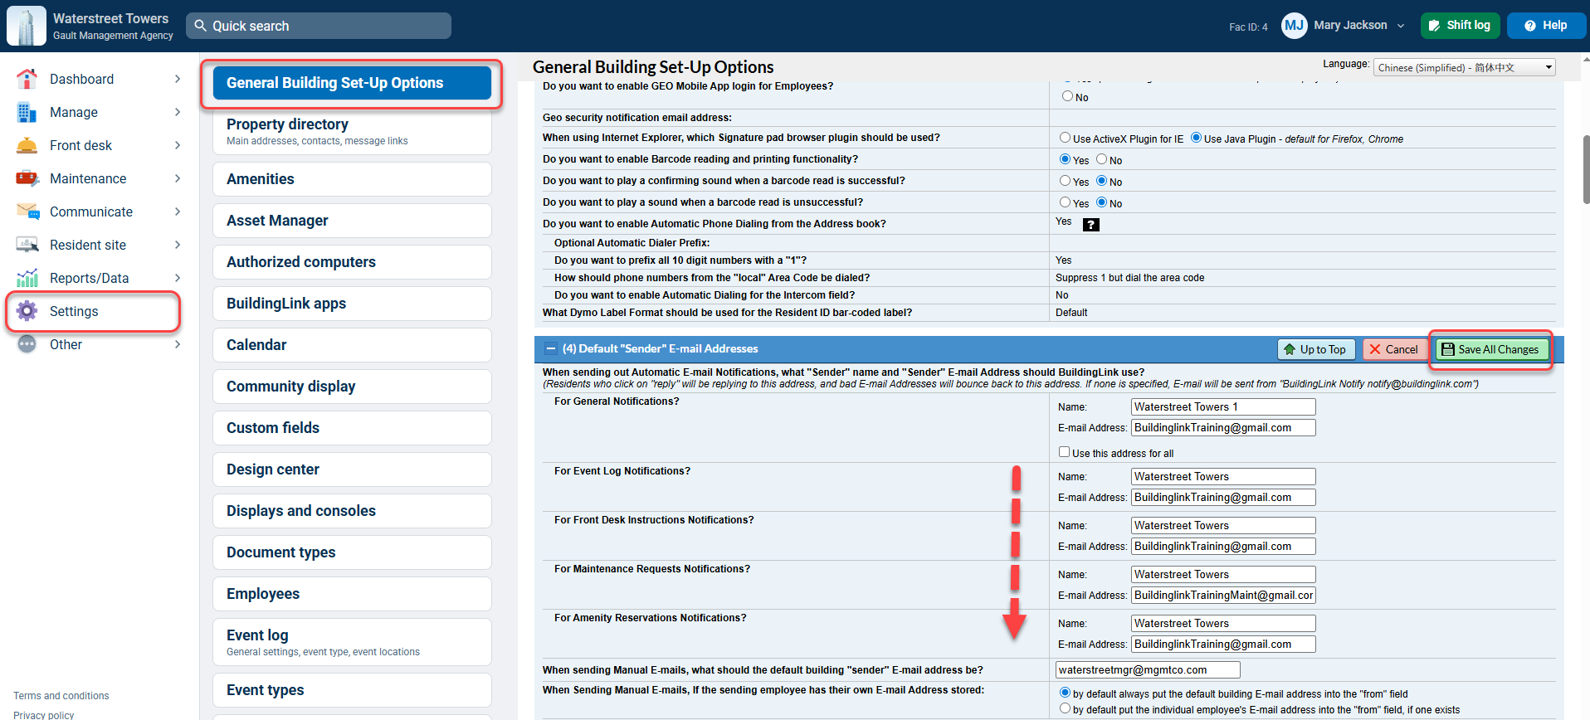Collapse section 4 with the minus icon
The height and width of the screenshot is (720, 1590).
[x=550, y=349]
